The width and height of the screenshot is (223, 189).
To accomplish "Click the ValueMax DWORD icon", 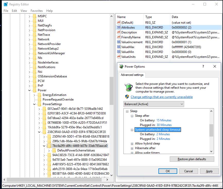I will (119, 47).
